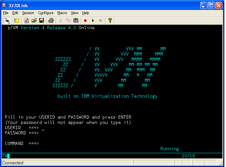
Task: Click 'built on IBM Virtualization Technology' text
Action: [107, 96]
